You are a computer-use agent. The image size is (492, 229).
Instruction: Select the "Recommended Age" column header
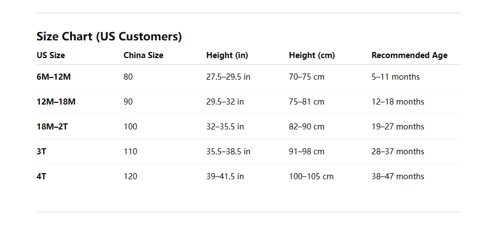click(x=409, y=55)
